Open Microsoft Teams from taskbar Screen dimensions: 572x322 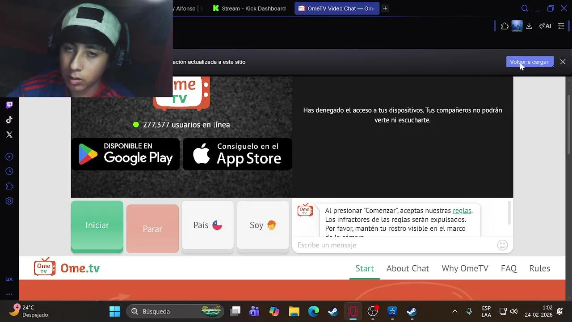pos(255,311)
